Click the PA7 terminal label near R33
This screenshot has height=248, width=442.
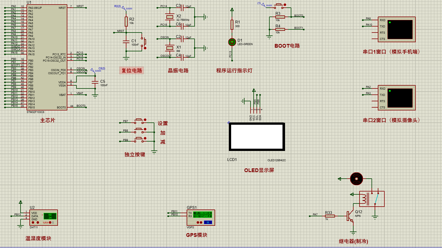click(315, 214)
